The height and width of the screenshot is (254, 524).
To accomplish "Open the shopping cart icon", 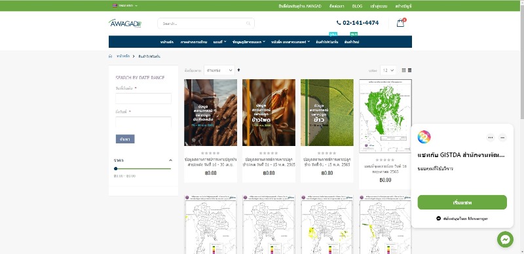I will tap(400, 23).
